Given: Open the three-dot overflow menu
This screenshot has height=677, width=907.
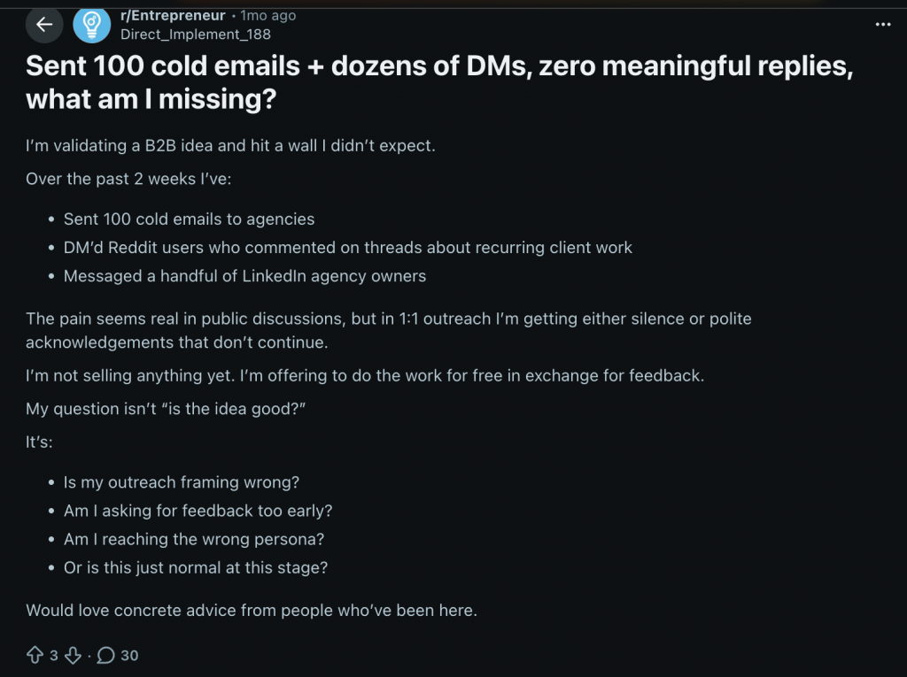Looking at the screenshot, I should coord(883,25).
